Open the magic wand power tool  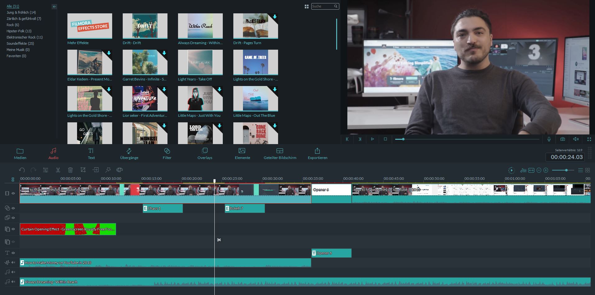pyautogui.click(x=108, y=170)
